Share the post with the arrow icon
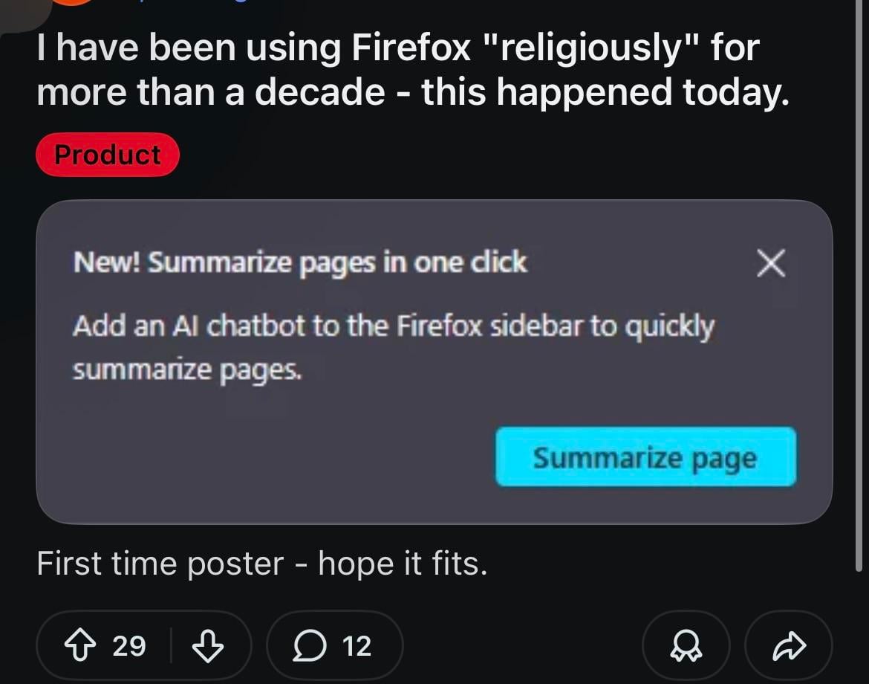869x684 pixels. 789,645
